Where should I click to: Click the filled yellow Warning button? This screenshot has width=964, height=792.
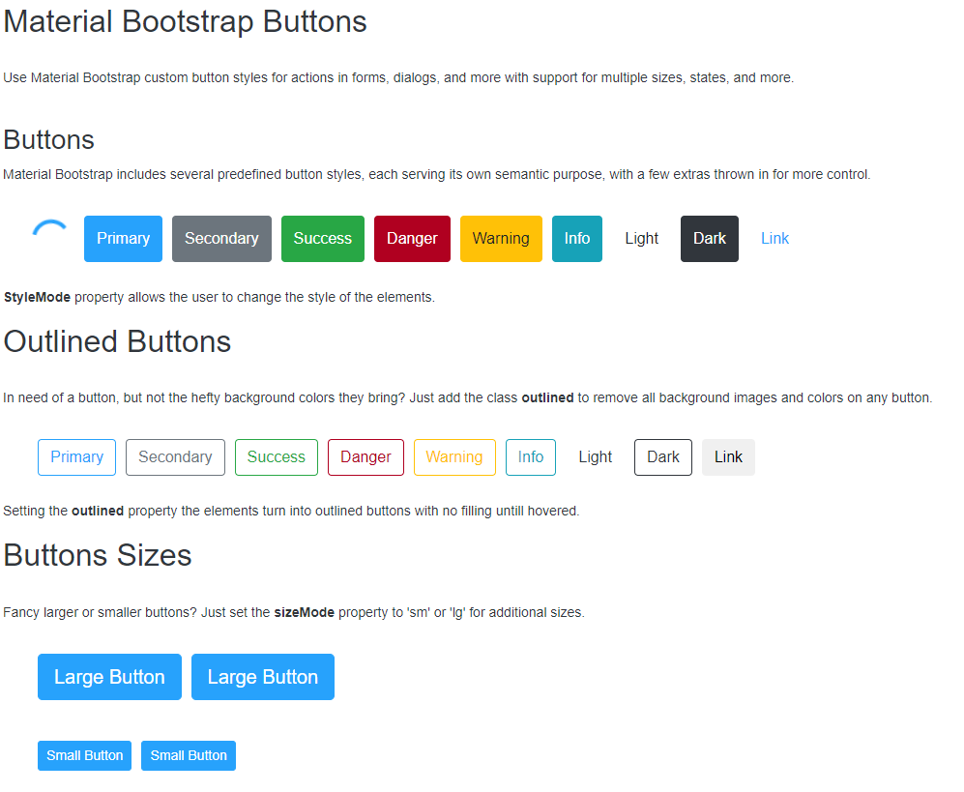pos(501,239)
